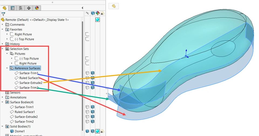This screenshot has width=259, height=136.
Task: Click the design tree vertical scrollbar
Action: click(83, 76)
